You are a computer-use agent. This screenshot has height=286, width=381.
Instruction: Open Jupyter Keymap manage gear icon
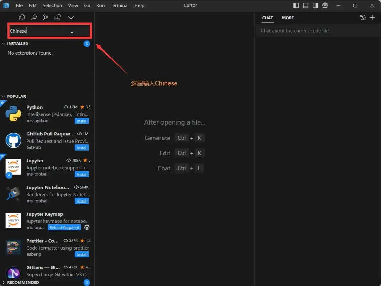pyautogui.click(x=87, y=228)
